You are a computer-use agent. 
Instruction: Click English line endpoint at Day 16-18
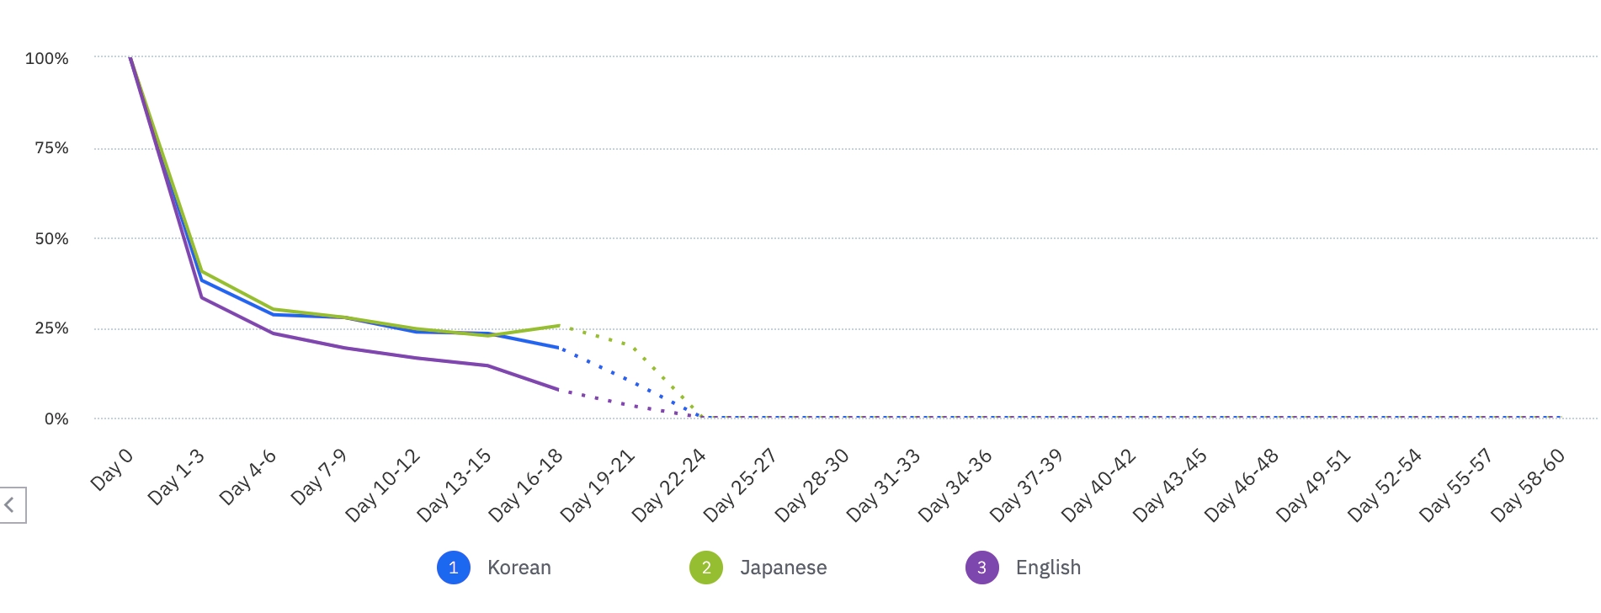[559, 389]
